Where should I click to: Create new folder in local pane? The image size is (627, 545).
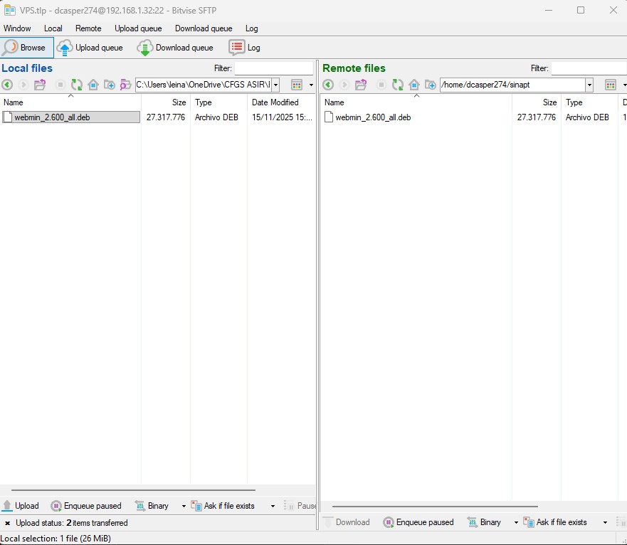(110, 85)
